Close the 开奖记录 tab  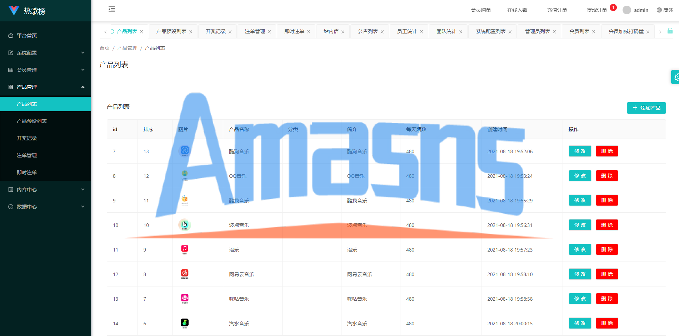click(x=230, y=32)
